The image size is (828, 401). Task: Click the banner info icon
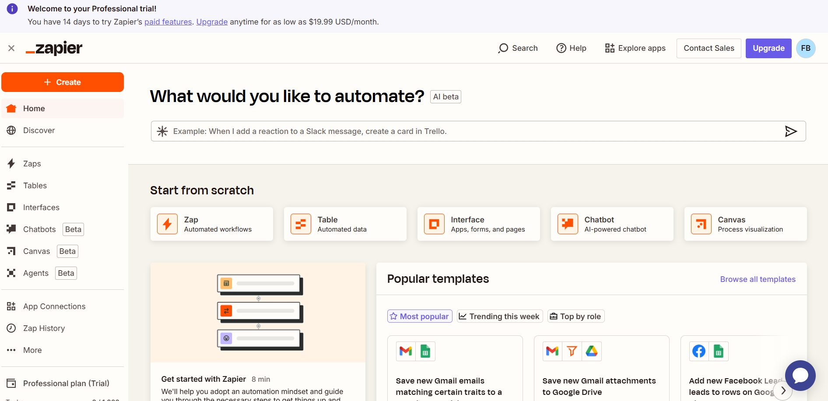(x=12, y=8)
